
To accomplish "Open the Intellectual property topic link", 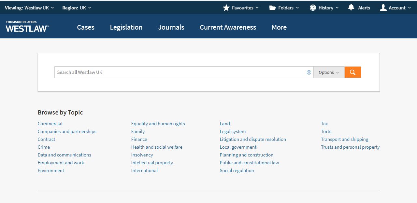I will (x=152, y=163).
